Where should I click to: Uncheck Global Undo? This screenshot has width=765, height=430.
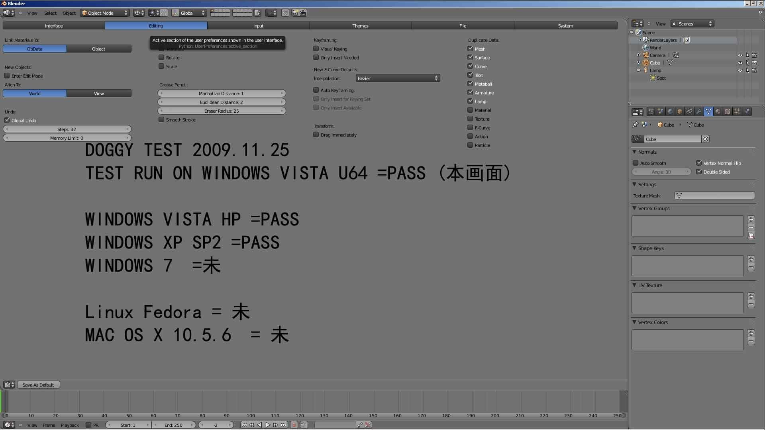pos(7,120)
